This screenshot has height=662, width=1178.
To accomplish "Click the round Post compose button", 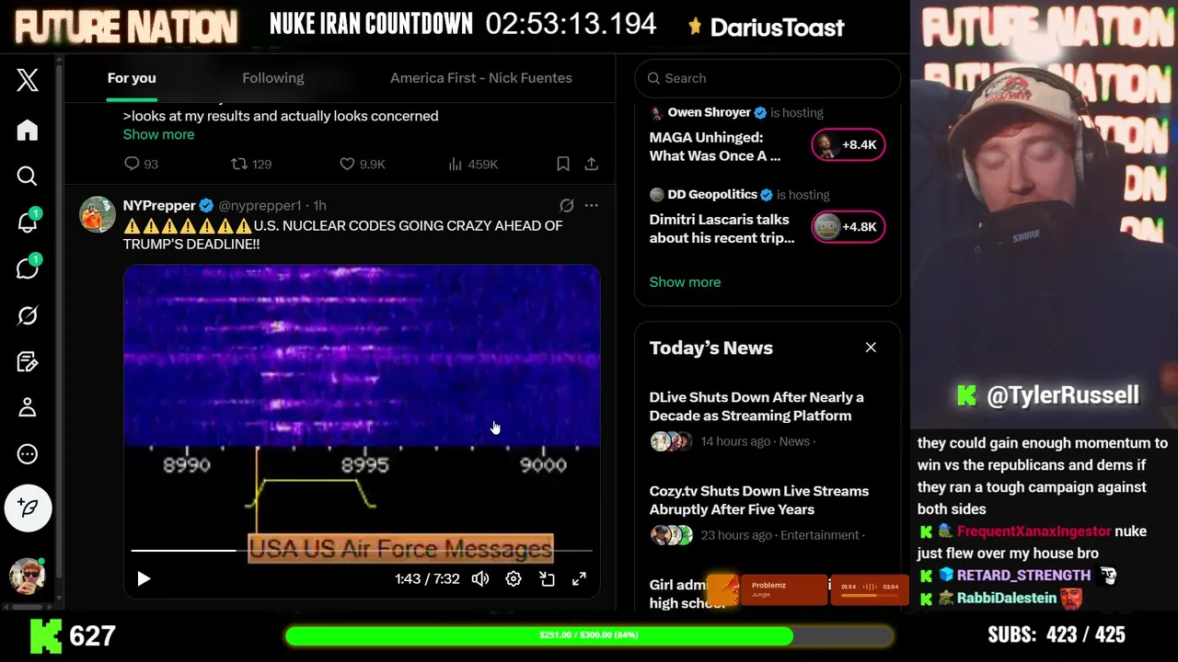I will (x=28, y=508).
